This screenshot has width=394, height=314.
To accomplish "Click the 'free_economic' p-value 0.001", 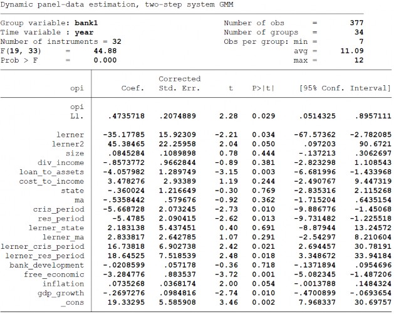I will click(x=263, y=274).
